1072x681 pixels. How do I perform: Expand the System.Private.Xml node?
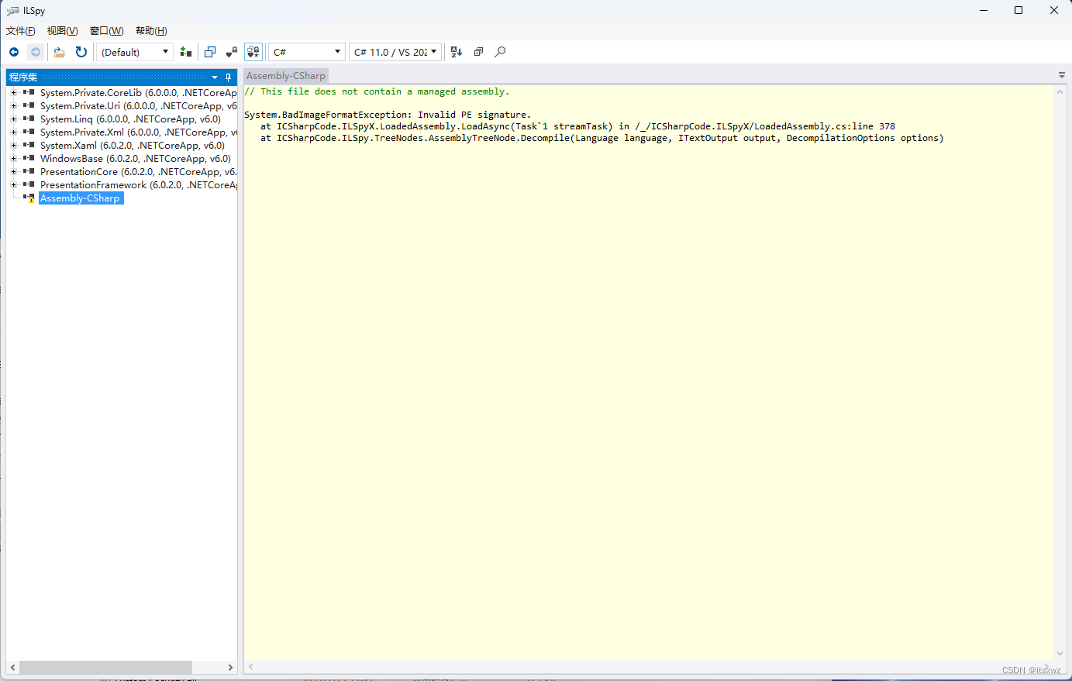point(13,132)
